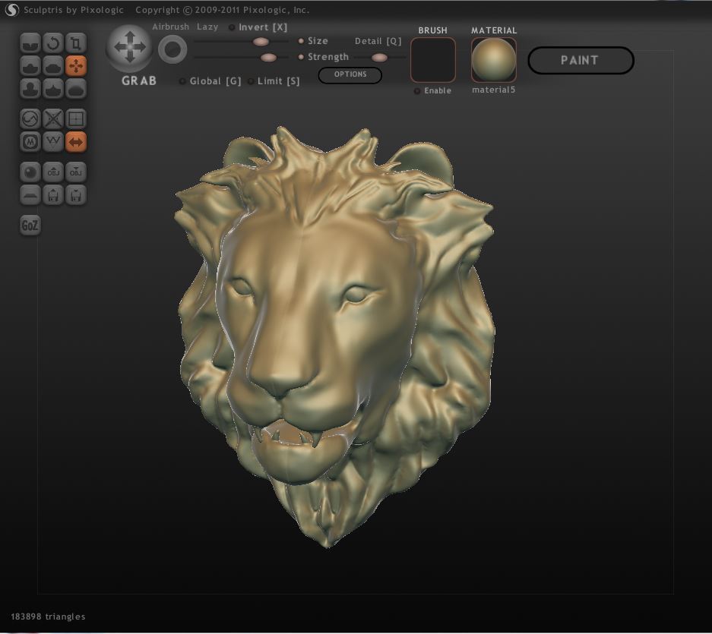Import an OBJ file

[53, 172]
